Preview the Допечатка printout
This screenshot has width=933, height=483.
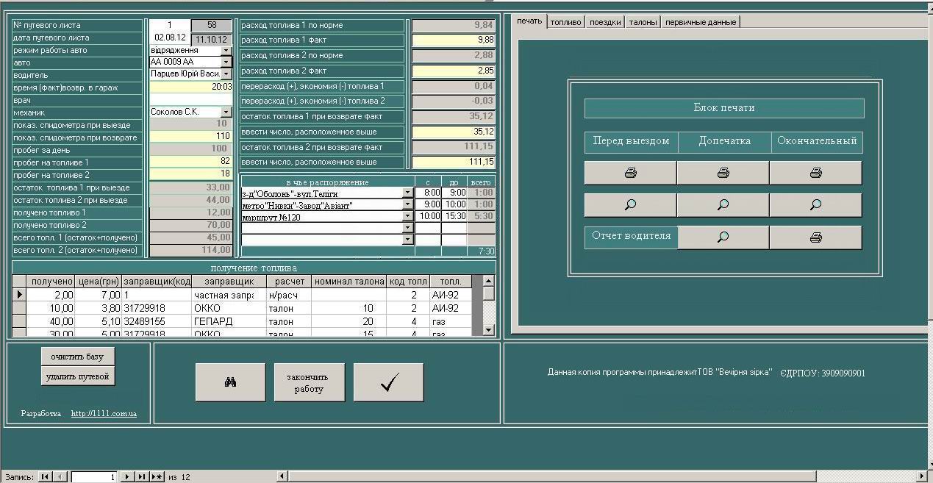pos(723,205)
